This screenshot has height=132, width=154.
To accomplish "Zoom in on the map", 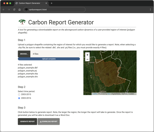I will 88,55.
